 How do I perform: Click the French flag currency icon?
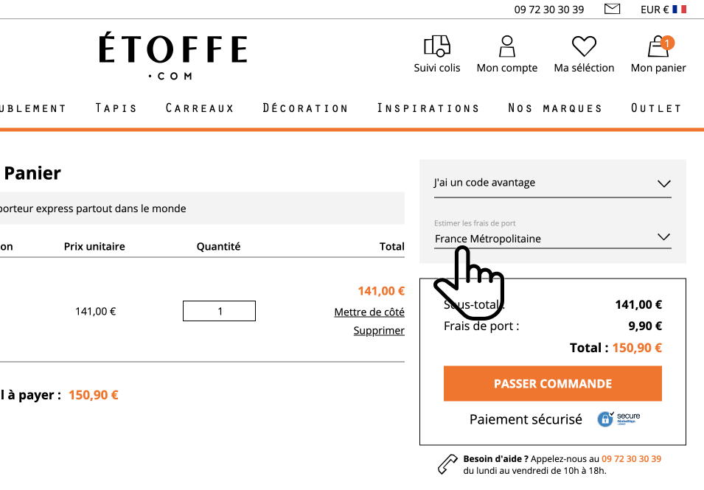click(x=680, y=10)
